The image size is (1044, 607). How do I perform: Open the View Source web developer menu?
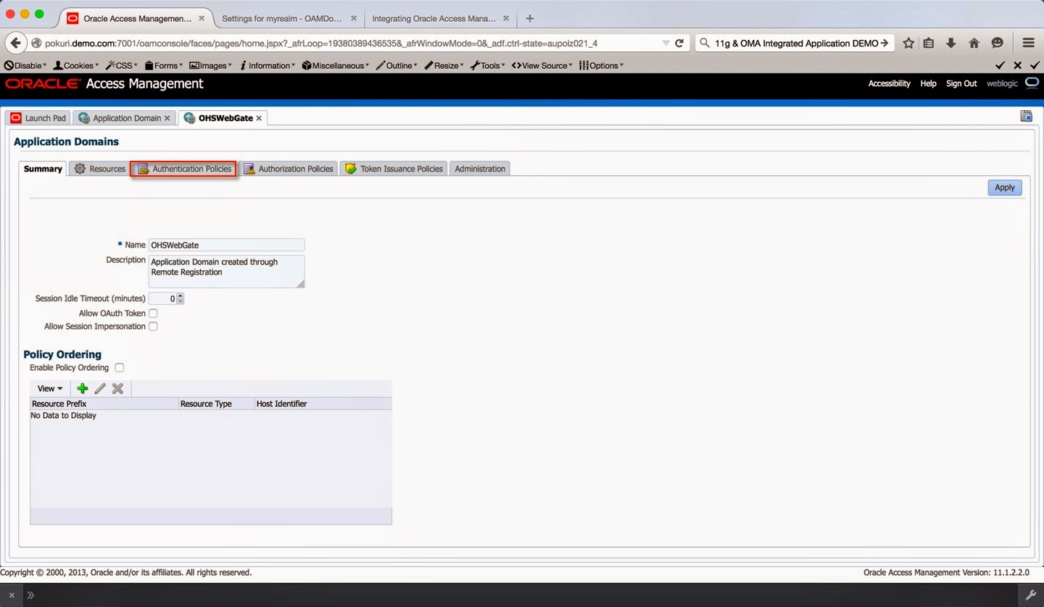tap(542, 65)
